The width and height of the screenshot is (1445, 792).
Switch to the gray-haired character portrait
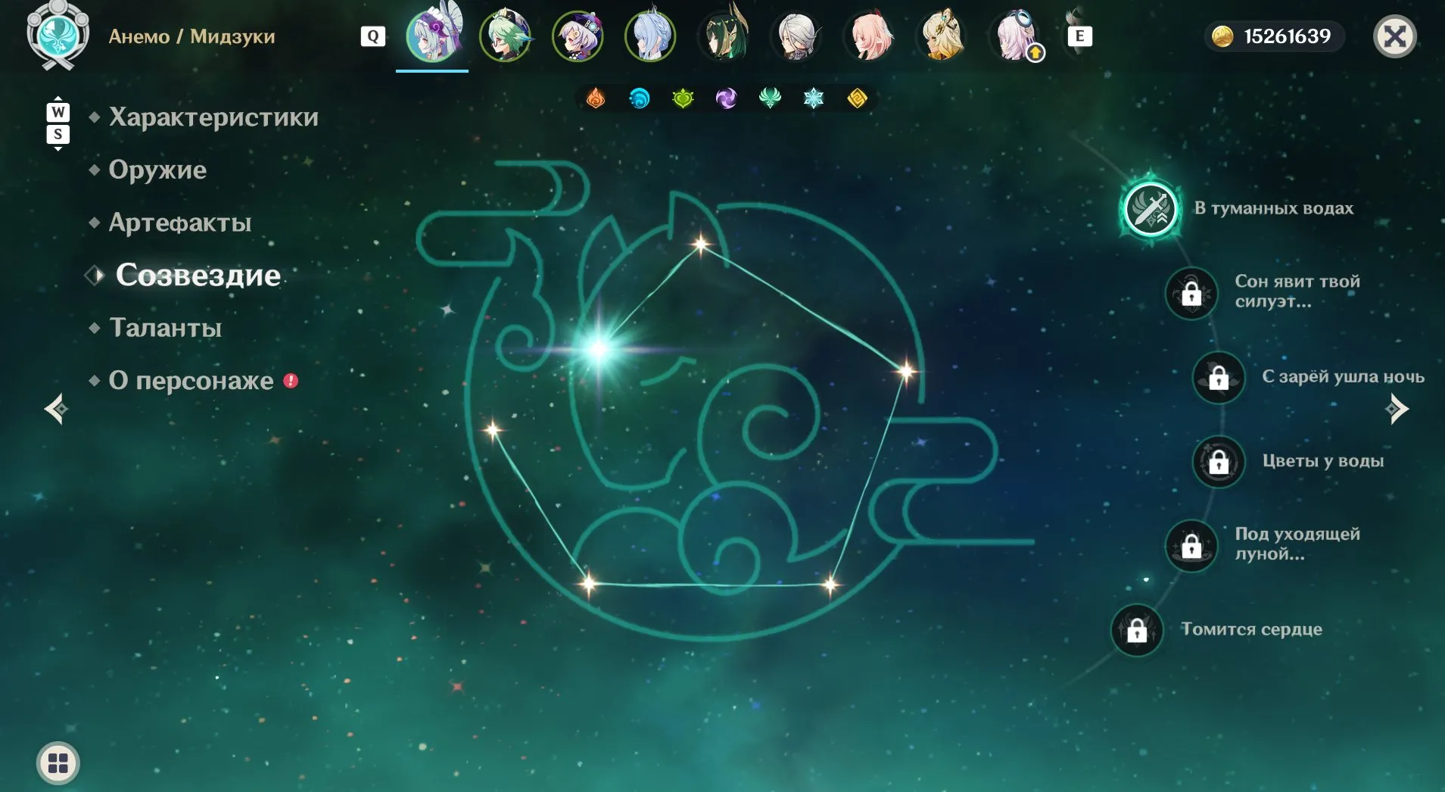point(796,36)
